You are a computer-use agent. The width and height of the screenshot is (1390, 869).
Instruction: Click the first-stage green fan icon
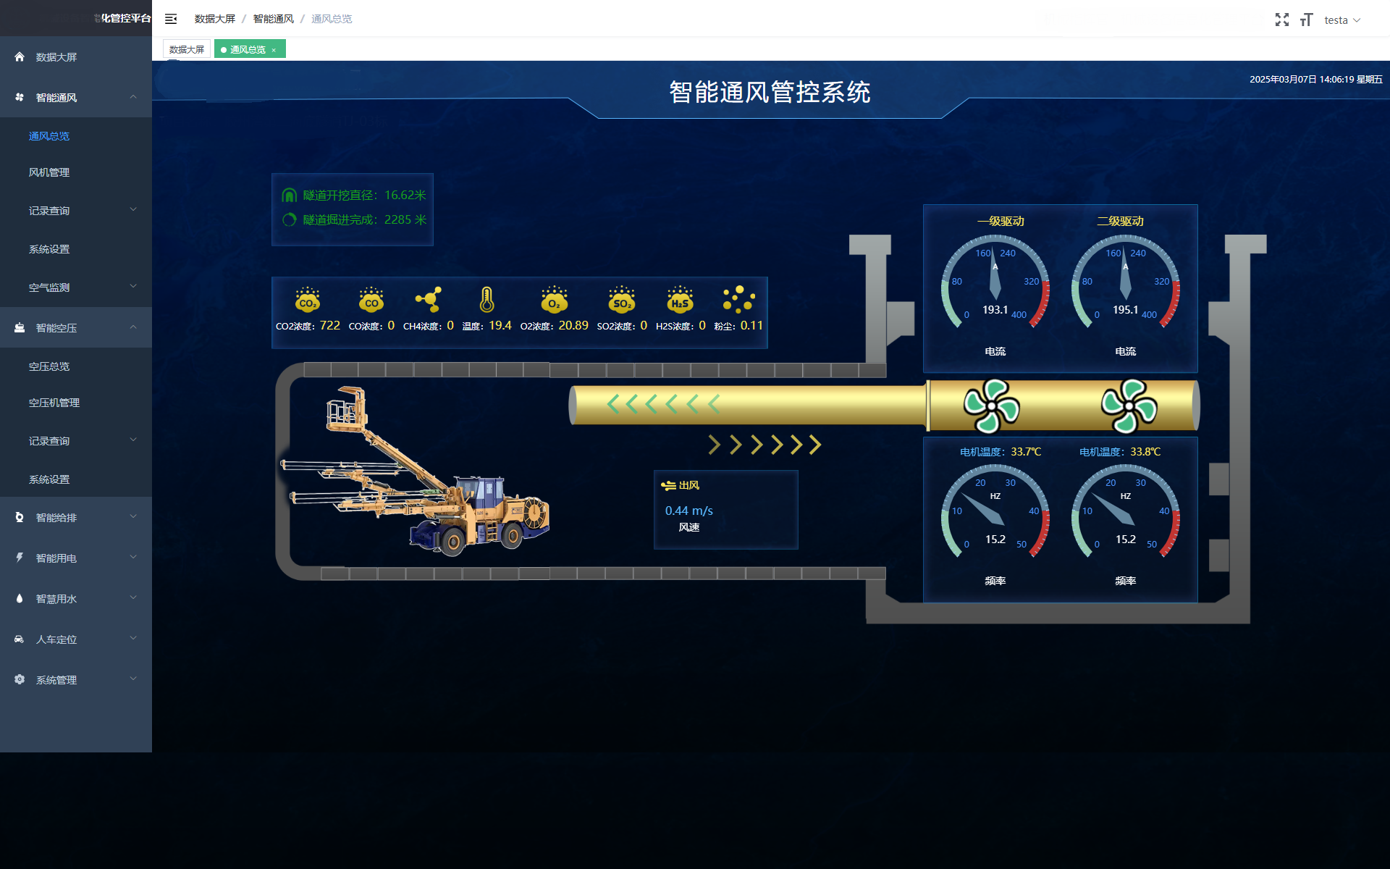(992, 406)
